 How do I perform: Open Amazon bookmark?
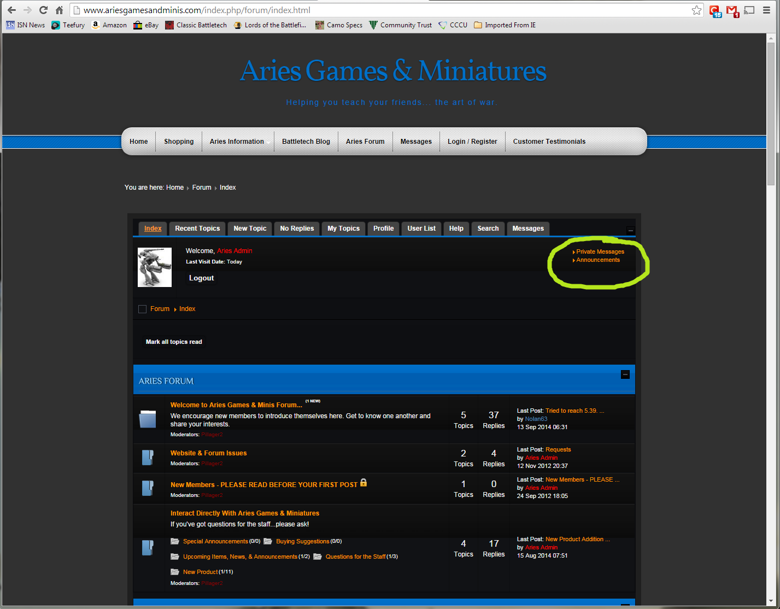109,25
